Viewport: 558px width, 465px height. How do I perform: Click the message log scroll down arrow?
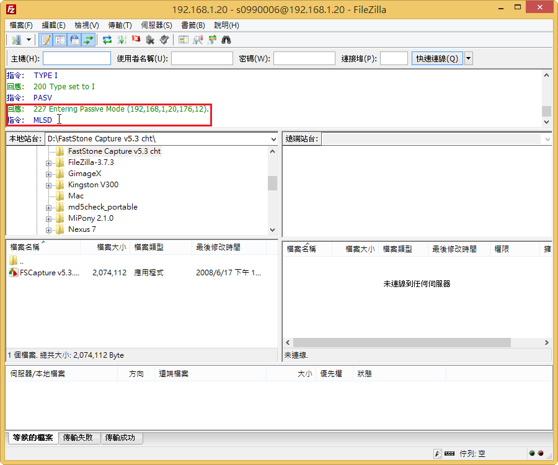(x=546, y=122)
